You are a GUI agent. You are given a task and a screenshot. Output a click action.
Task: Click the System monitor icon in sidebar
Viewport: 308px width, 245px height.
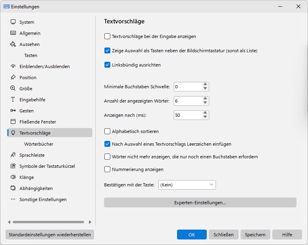point(13,22)
